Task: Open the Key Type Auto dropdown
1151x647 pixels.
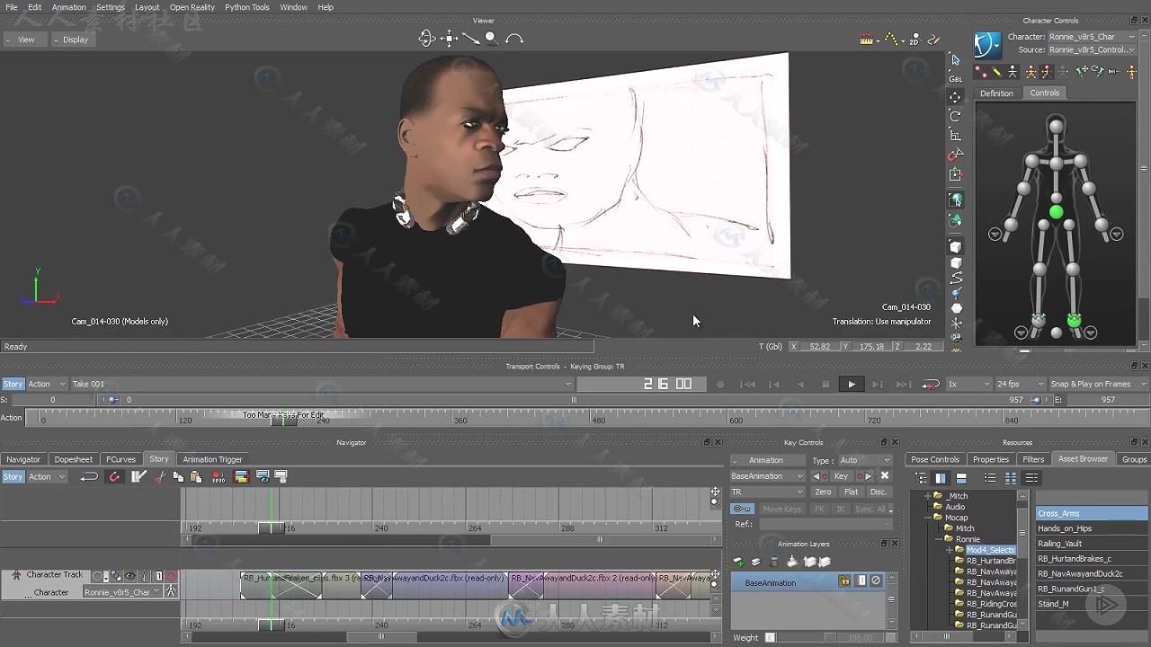Action: (864, 460)
